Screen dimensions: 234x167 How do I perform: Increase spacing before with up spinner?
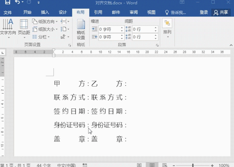tap(156, 27)
